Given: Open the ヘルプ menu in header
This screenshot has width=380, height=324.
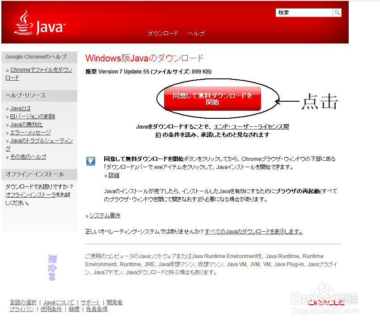Looking at the screenshot, I should pos(196,33).
